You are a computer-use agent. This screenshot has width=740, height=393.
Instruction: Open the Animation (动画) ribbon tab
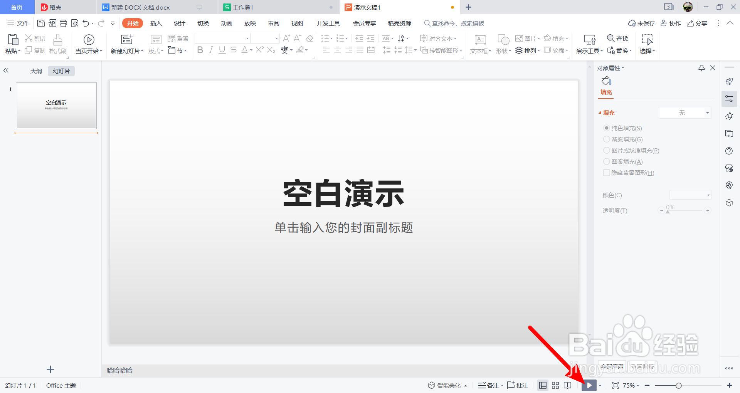click(226, 23)
